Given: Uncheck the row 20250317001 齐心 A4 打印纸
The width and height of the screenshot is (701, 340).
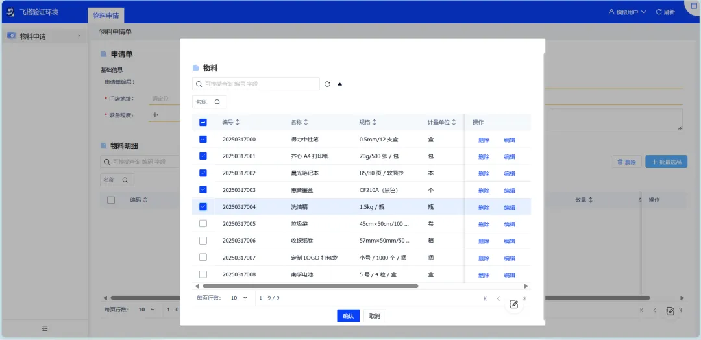Looking at the screenshot, I should [x=203, y=156].
